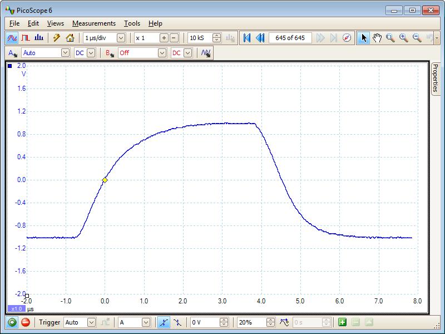
Task: Open the Edit menu
Action: (x=33, y=23)
